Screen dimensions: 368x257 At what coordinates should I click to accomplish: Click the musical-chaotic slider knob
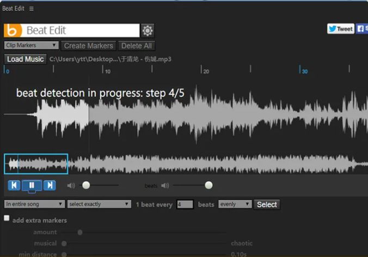[x=64, y=243]
